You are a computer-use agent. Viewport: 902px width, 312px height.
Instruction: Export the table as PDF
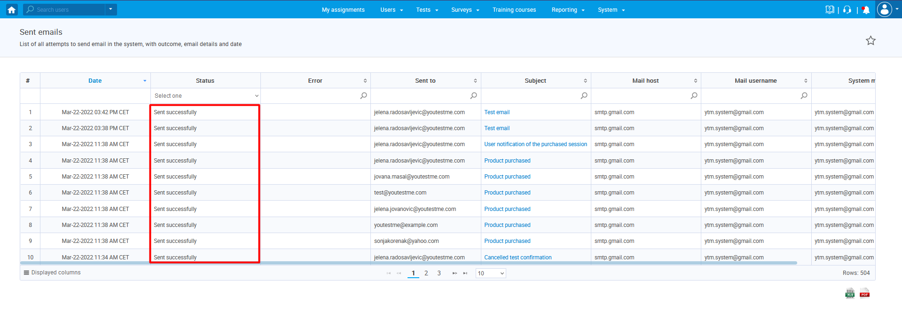[864, 294]
